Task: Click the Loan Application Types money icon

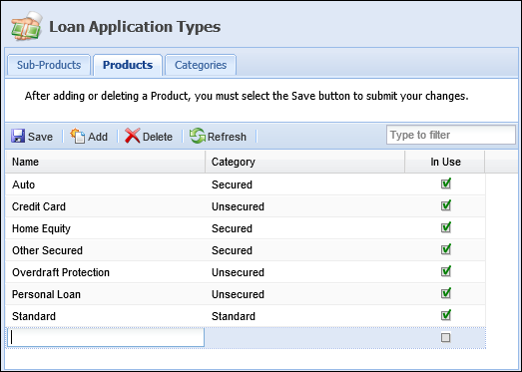Action: (27, 26)
